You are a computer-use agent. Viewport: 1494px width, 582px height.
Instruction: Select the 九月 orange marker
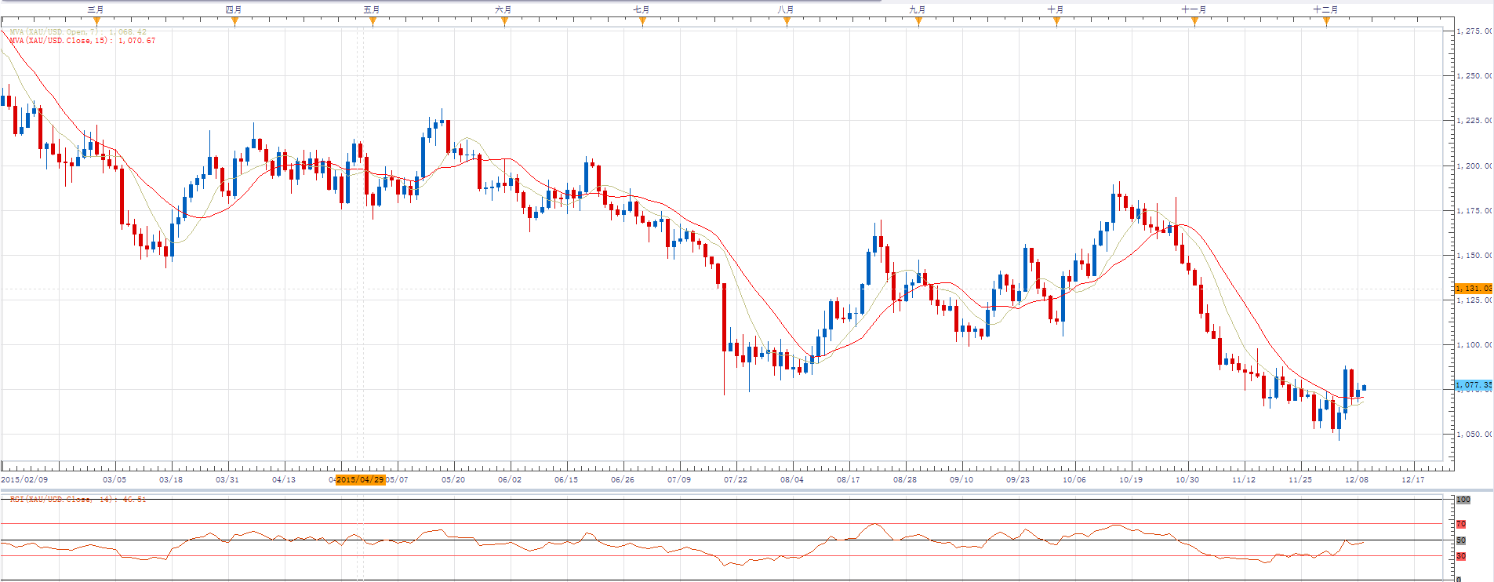coord(918,21)
